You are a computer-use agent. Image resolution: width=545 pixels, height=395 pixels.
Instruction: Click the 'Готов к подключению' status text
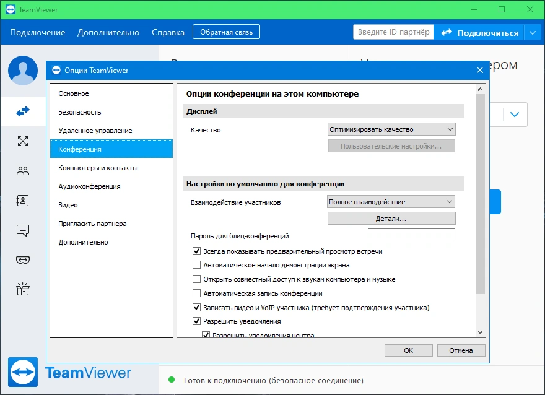274,380
